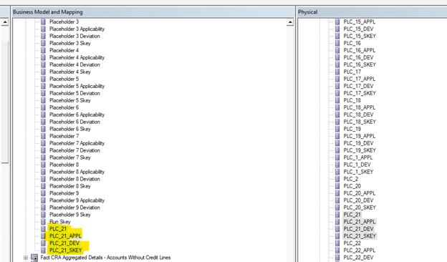Select PLC_20_APPL physical column

pos(360,193)
